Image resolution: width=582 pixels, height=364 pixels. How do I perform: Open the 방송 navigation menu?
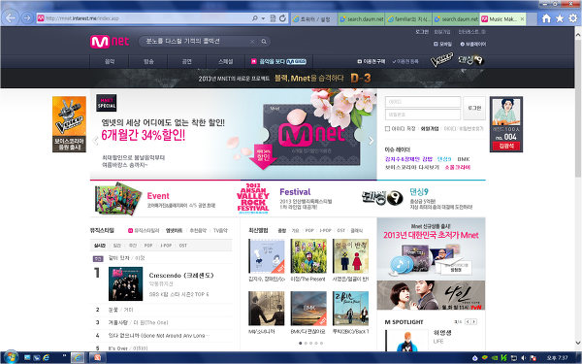pos(148,62)
